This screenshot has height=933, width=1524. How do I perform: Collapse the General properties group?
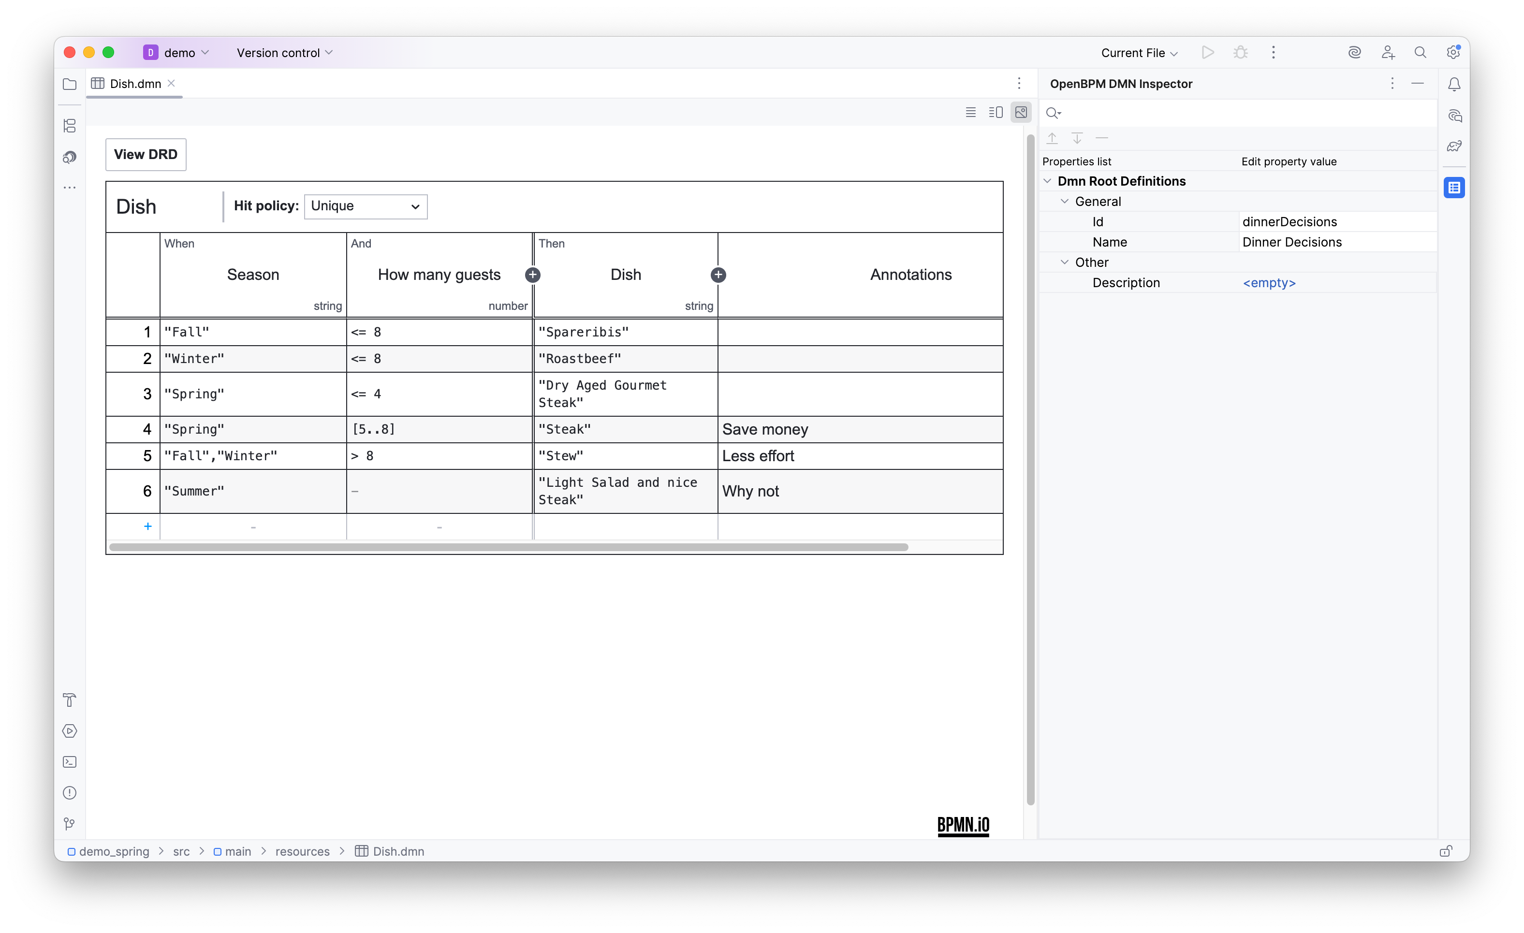pyautogui.click(x=1065, y=202)
